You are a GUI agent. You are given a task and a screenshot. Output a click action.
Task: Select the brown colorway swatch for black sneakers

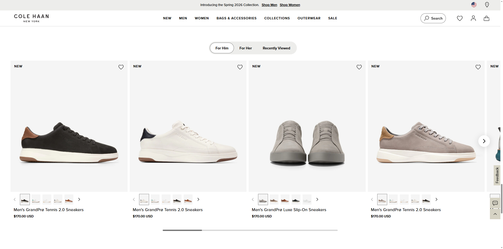pos(69,199)
